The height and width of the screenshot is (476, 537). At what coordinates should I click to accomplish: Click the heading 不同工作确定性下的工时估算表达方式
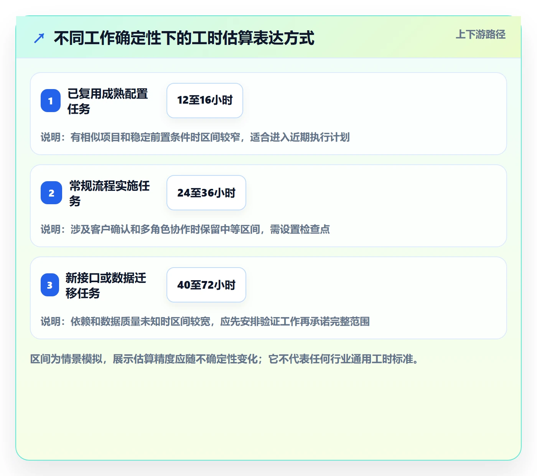(x=184, y=38)
